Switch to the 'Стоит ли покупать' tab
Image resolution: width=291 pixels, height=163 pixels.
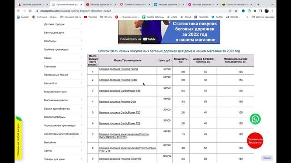pos(237,5)
